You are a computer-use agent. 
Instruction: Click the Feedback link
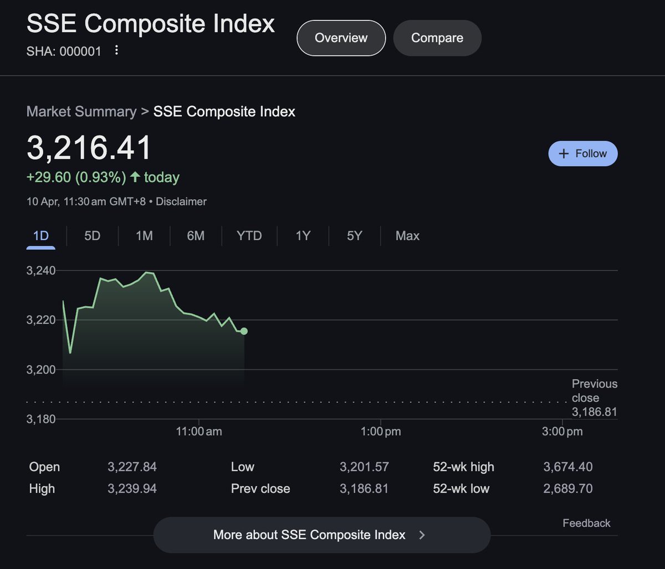coord(586,523)
